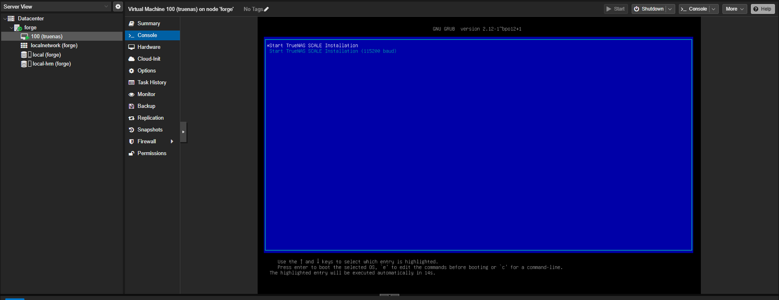
Task: Collapse the Datacenter tree node
Action: click(x=5, y=19)
